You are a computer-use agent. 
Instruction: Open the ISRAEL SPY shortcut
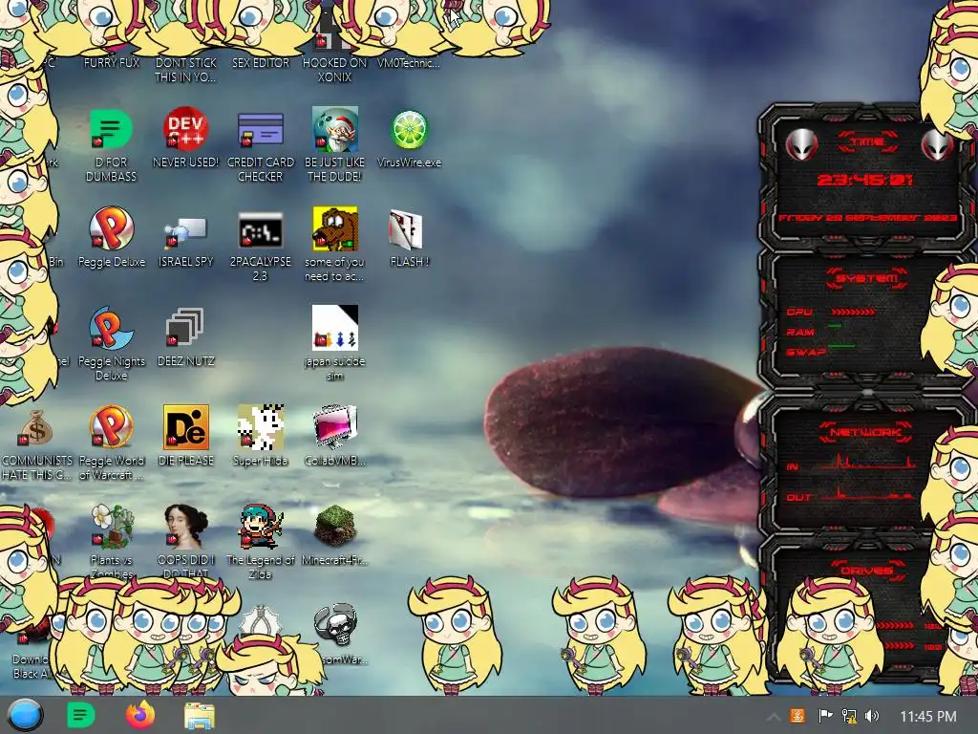tap(185, 231)
